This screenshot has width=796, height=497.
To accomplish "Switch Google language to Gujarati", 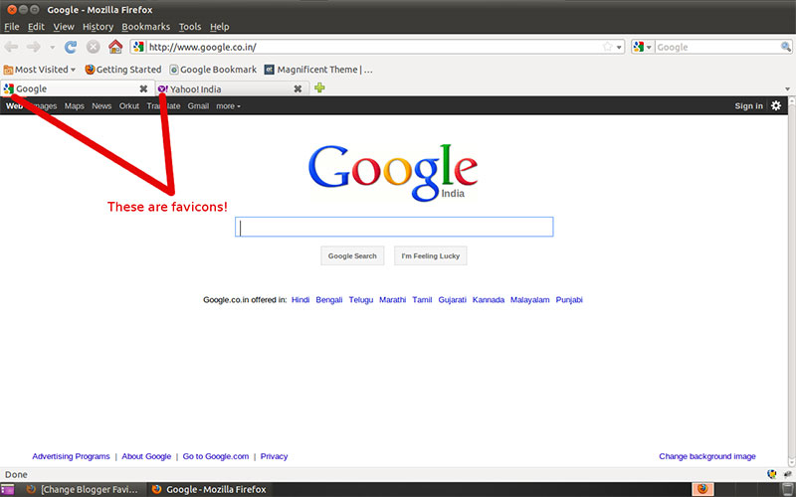I will tap(452, 300).
